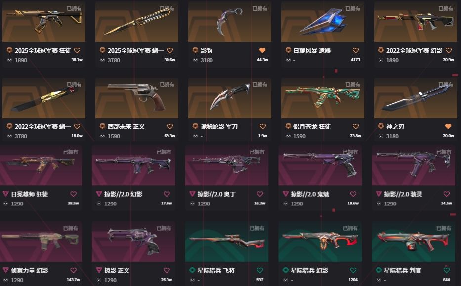
Task: Open the 2022全球冠军赛 蝴蝶刀 knife thumbnail
Action: [44, 98]
